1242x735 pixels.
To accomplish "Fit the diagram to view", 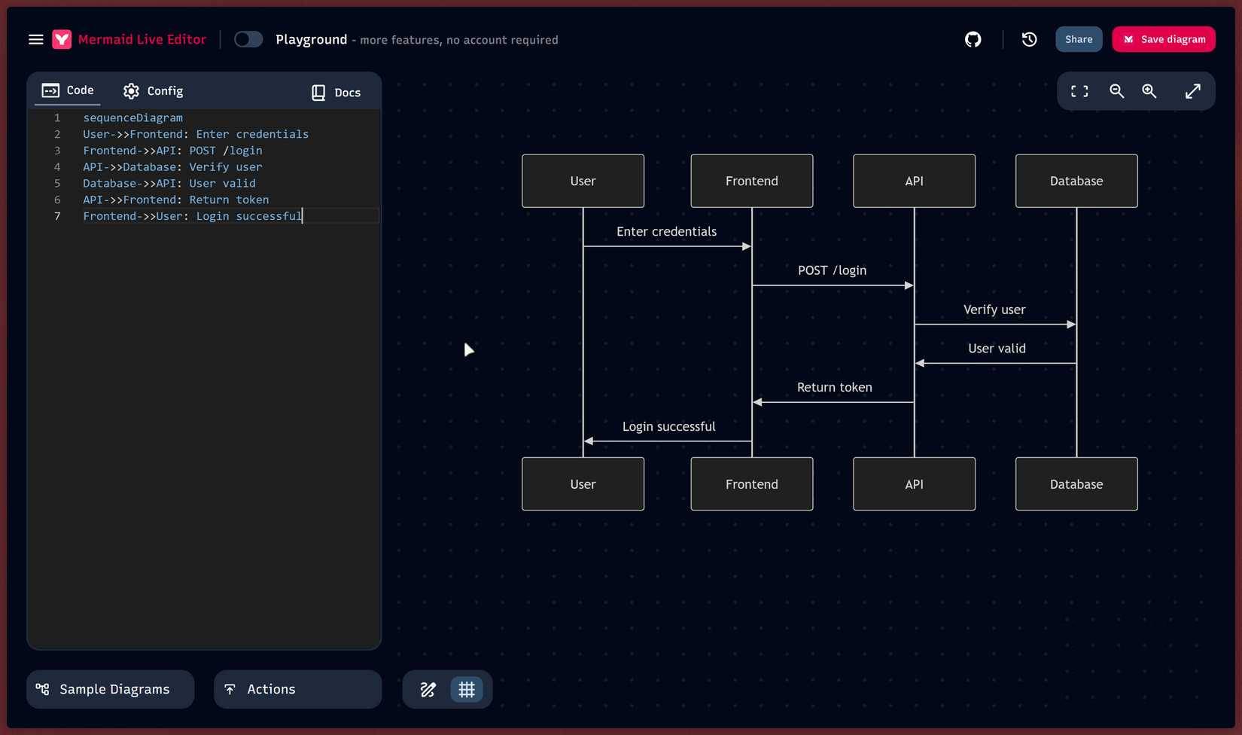I will coord(1079,91).
